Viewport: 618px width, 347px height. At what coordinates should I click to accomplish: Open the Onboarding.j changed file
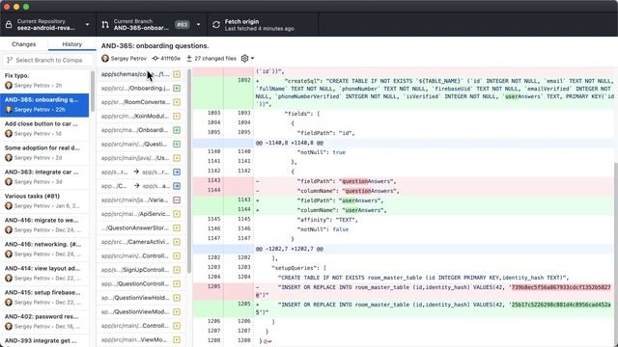[141, 88]
